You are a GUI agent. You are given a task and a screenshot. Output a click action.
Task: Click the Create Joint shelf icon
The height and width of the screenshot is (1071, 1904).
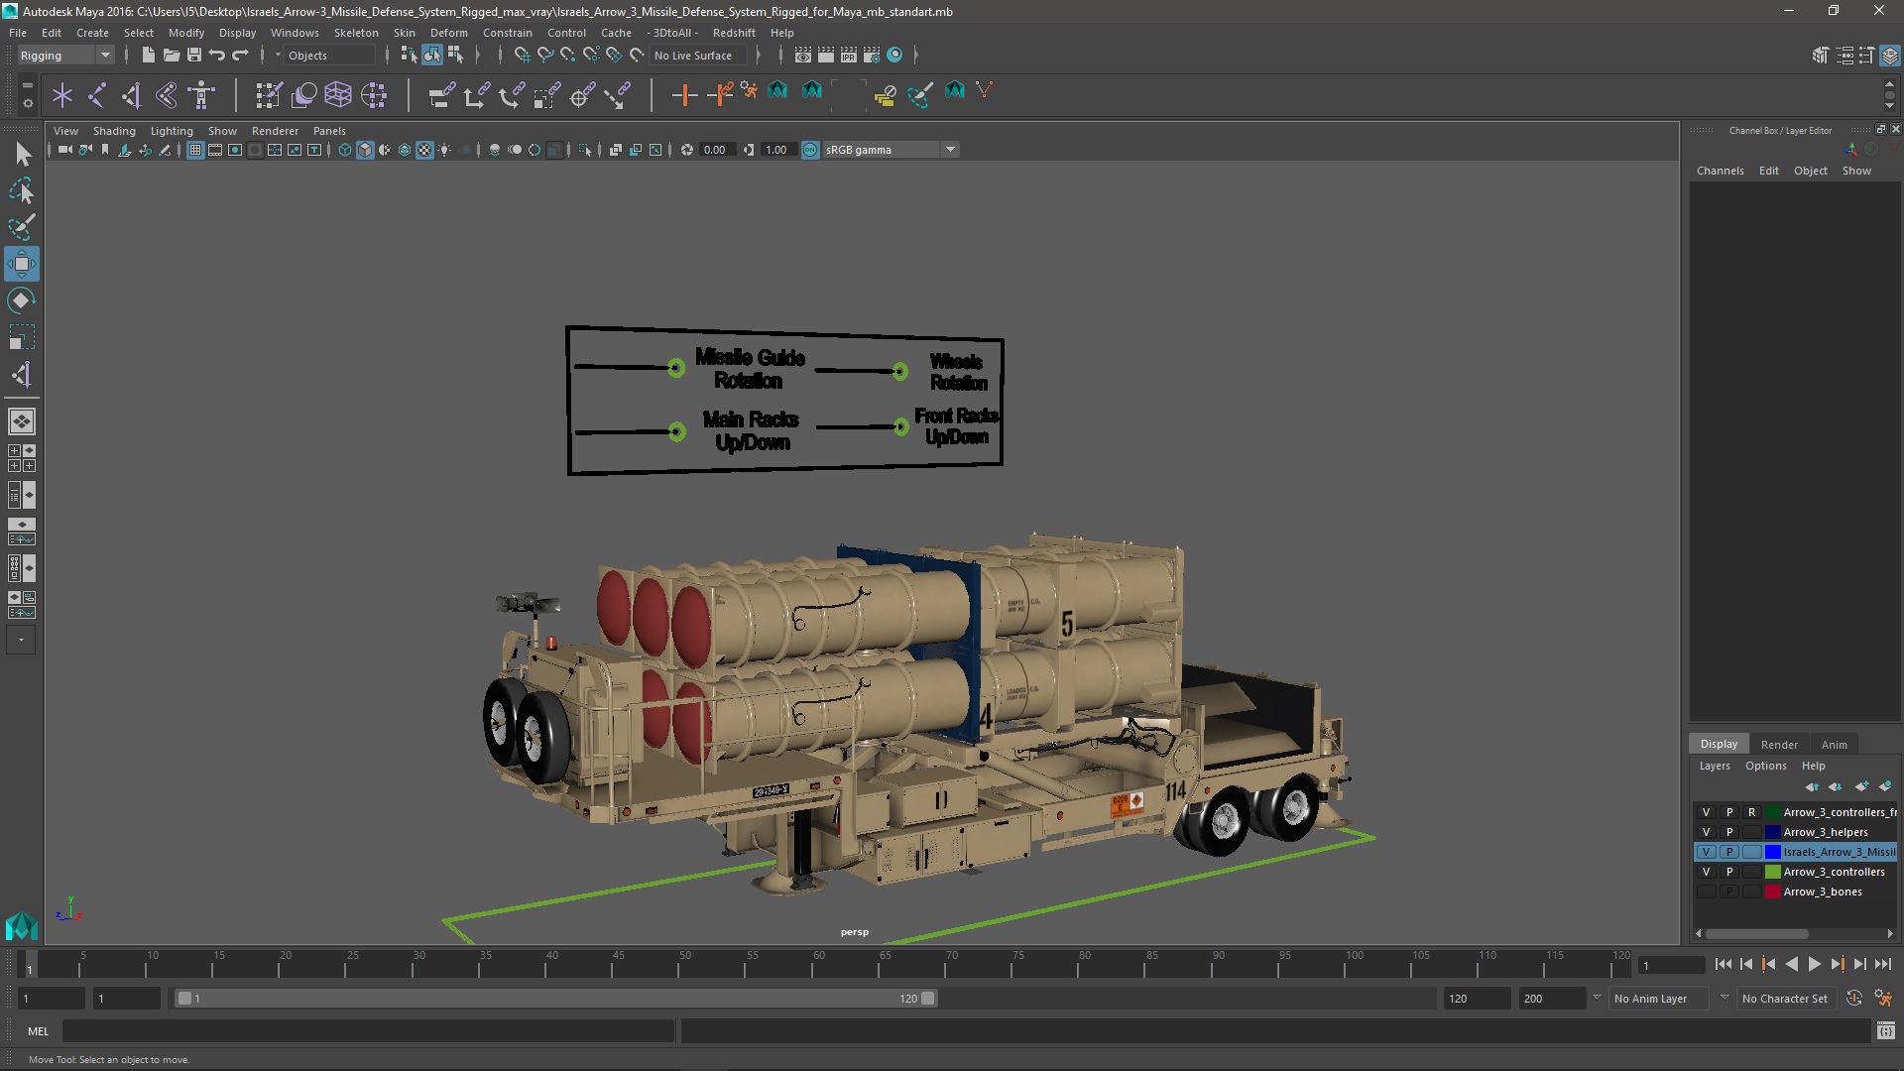coord(97,95)
